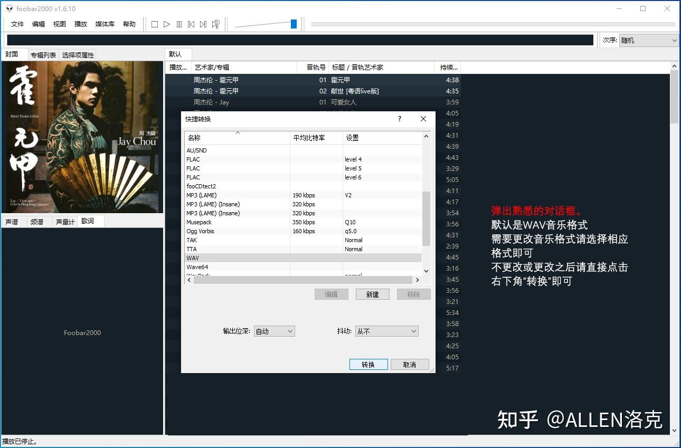681x448 pixels.
Task: Click the 标题 / 音轨艺术家 column header
Action: tap(381, 67)
